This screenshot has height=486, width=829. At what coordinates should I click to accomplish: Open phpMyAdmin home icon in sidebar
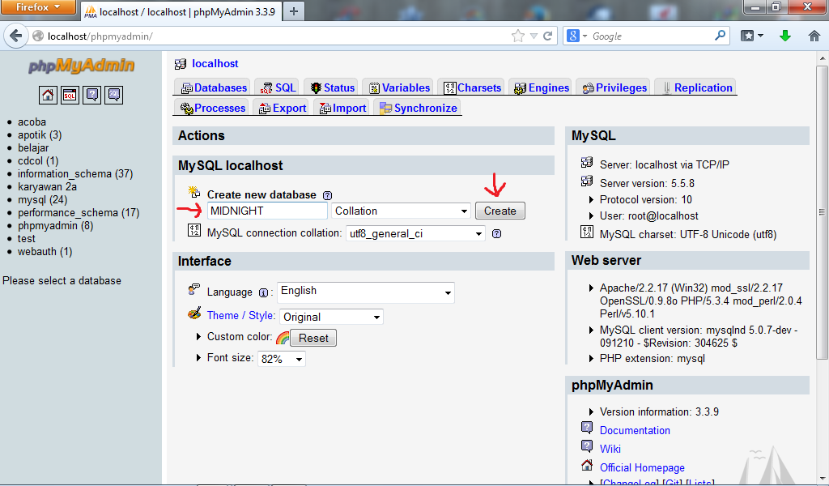[48, 96]
